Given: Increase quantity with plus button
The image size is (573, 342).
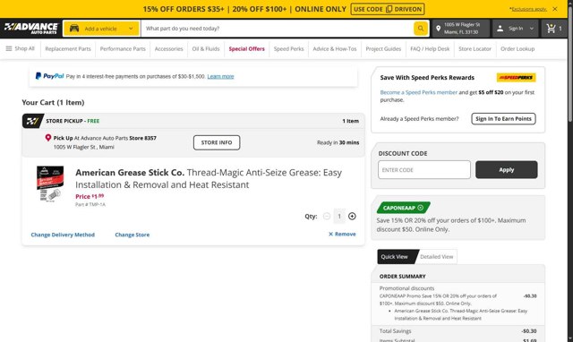Looking at the screenshot, I should pyautogui.click(x=352, y=217).
